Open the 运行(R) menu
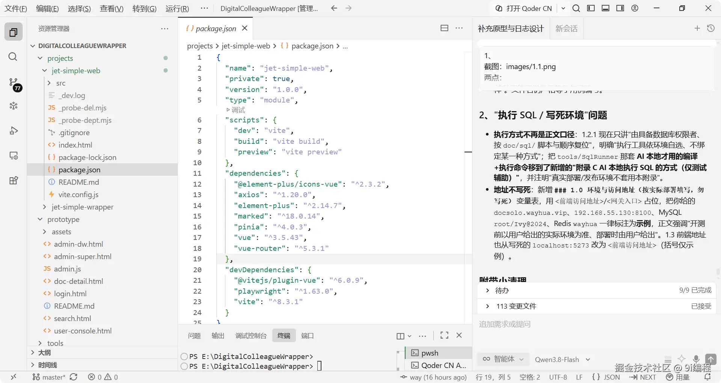Screen dimensions: 721x383 (x=177, y=8)
